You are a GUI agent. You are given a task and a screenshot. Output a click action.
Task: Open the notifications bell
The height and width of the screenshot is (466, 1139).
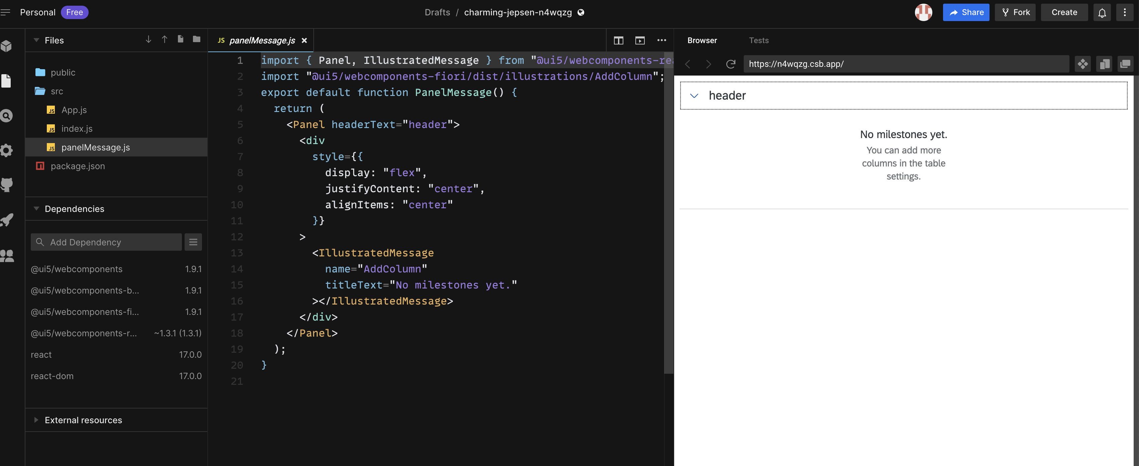tap(1102, 12)
